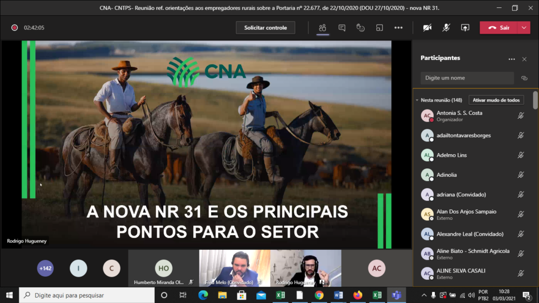This screenshot has width=539, height=303.
Task: Expand the Sair leave options dropdown
Action: coord(524,28)
